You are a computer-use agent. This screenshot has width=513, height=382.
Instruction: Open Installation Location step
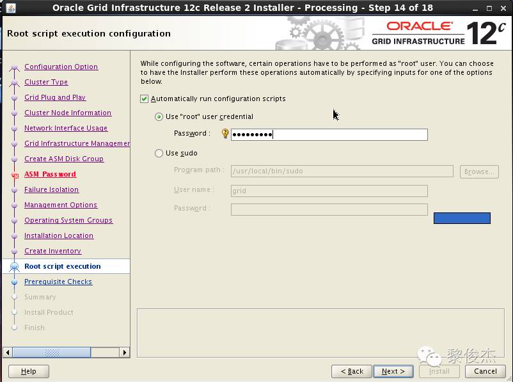(x=59, y=235)
